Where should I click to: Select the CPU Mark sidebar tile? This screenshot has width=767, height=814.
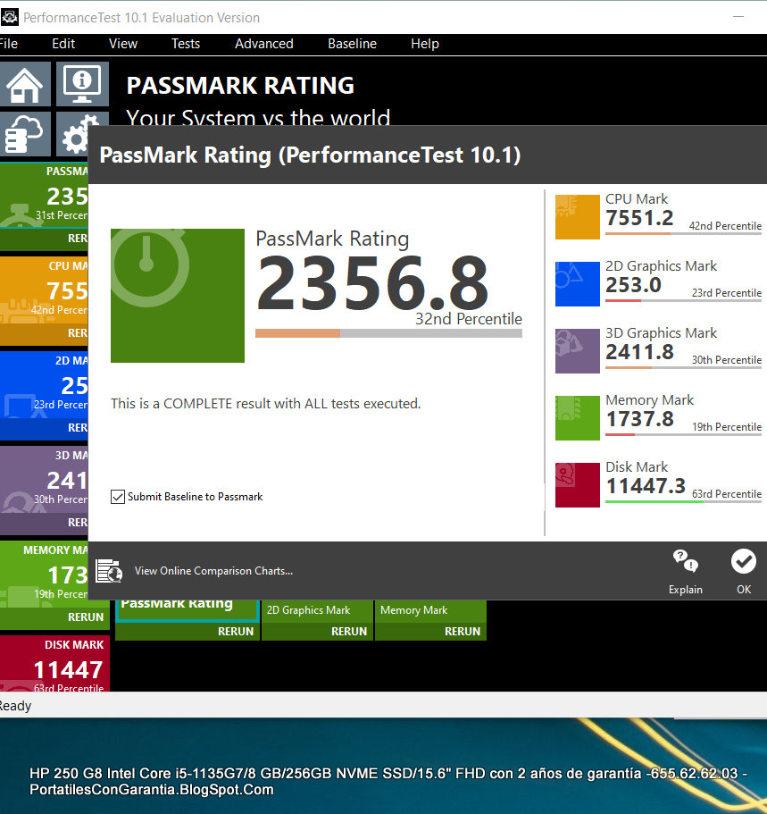tap(44, 290)
